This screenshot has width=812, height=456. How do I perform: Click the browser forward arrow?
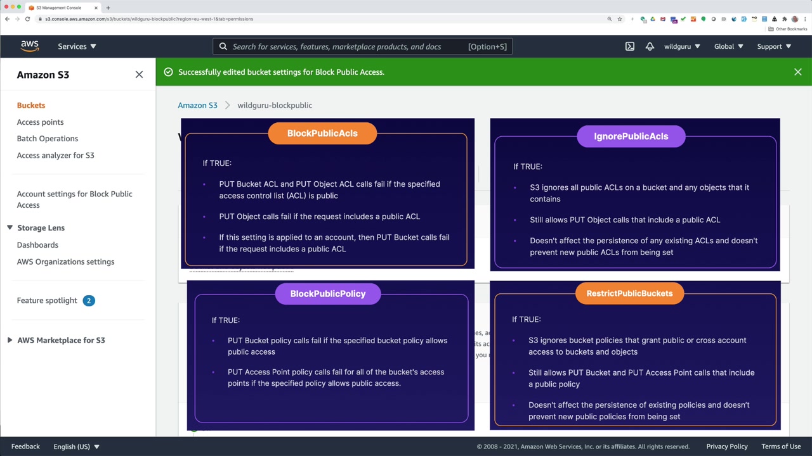[x=17, y=19]
